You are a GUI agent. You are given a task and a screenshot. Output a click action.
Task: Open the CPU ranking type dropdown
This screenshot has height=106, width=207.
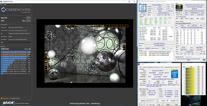[x=5, y=49]
